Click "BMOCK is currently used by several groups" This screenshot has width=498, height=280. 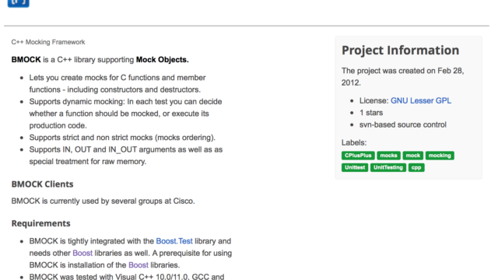pos(103,201)
